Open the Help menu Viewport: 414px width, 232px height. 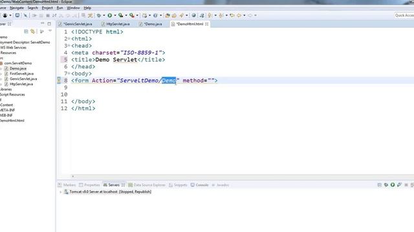(87, 8)
